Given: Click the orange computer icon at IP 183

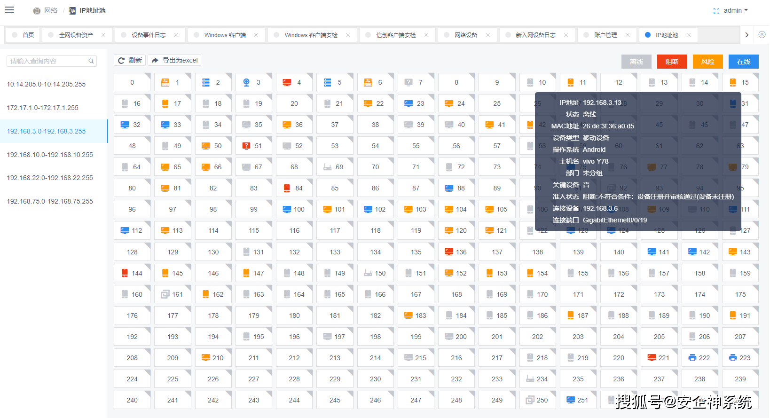Looking at the screenshot, I should (409, 315).
